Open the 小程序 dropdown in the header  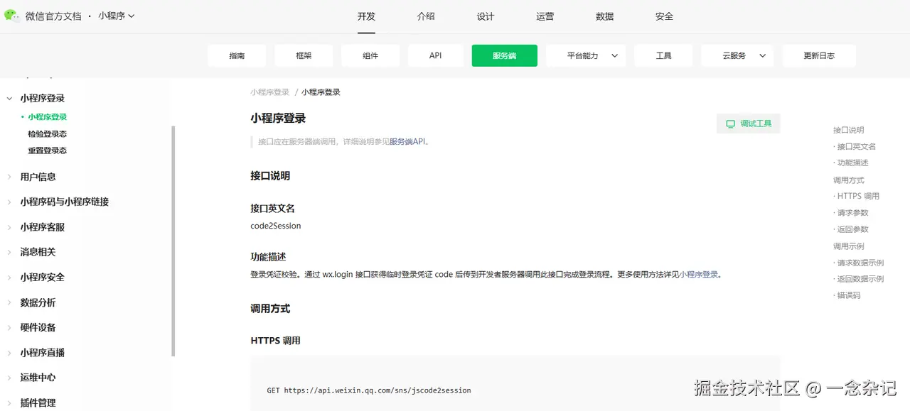click(117, 16)
